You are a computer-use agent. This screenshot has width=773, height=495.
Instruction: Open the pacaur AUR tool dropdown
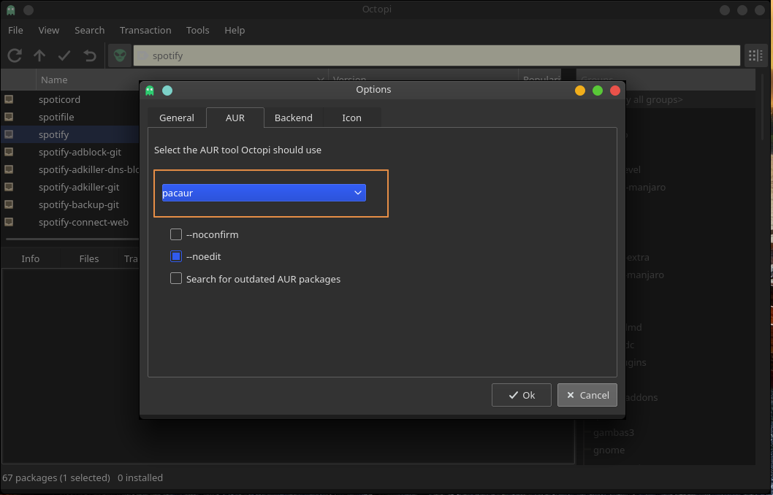coord(264,193)
